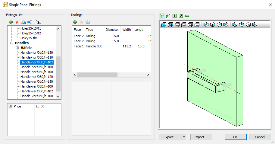Switch to the green edge view icon
The image size is (275, 144).
pyautogui.click(x=187, y=16)
